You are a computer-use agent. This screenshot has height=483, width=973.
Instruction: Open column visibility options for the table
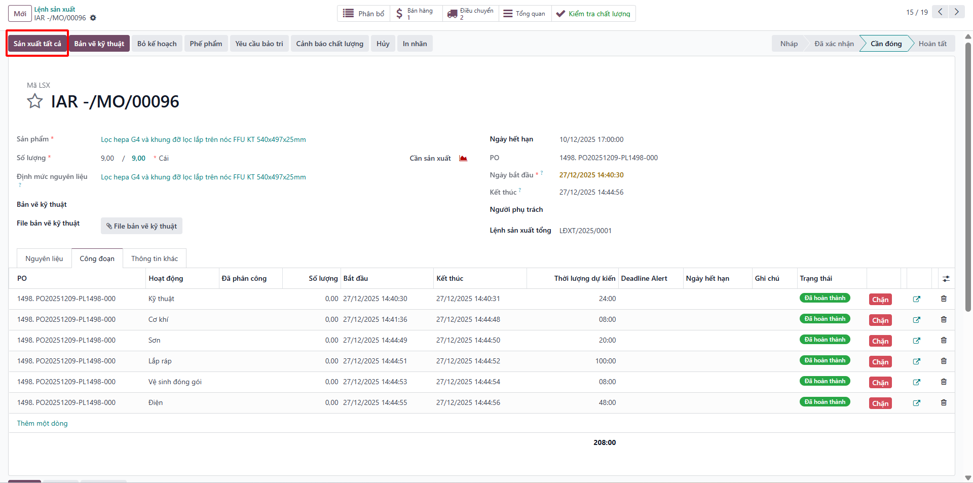946,279
